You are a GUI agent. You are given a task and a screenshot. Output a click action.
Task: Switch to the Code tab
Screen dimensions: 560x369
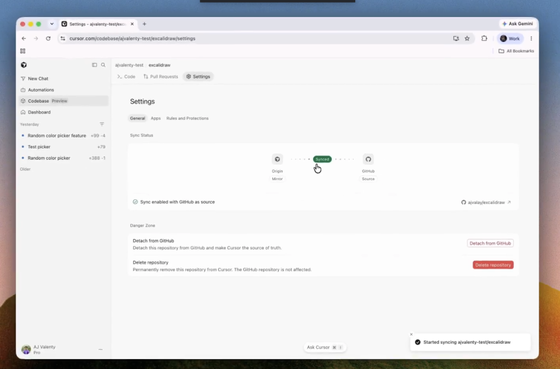[127, 77]
